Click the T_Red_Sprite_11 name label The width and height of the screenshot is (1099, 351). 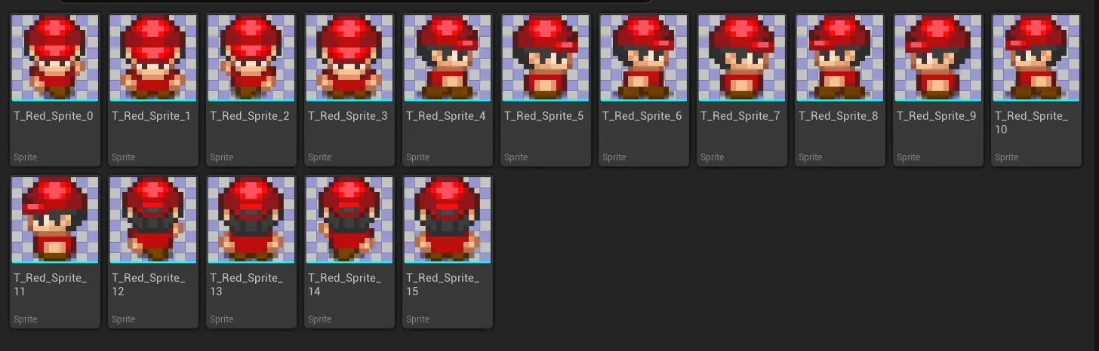point(51,285)
